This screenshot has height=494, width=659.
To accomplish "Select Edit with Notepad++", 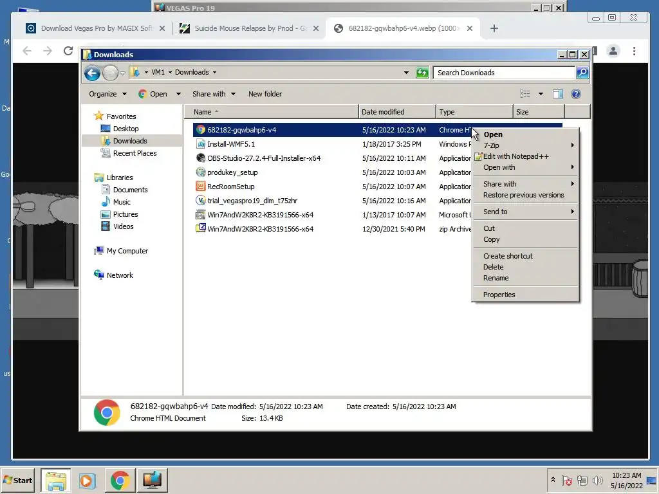I will [525, 156].
